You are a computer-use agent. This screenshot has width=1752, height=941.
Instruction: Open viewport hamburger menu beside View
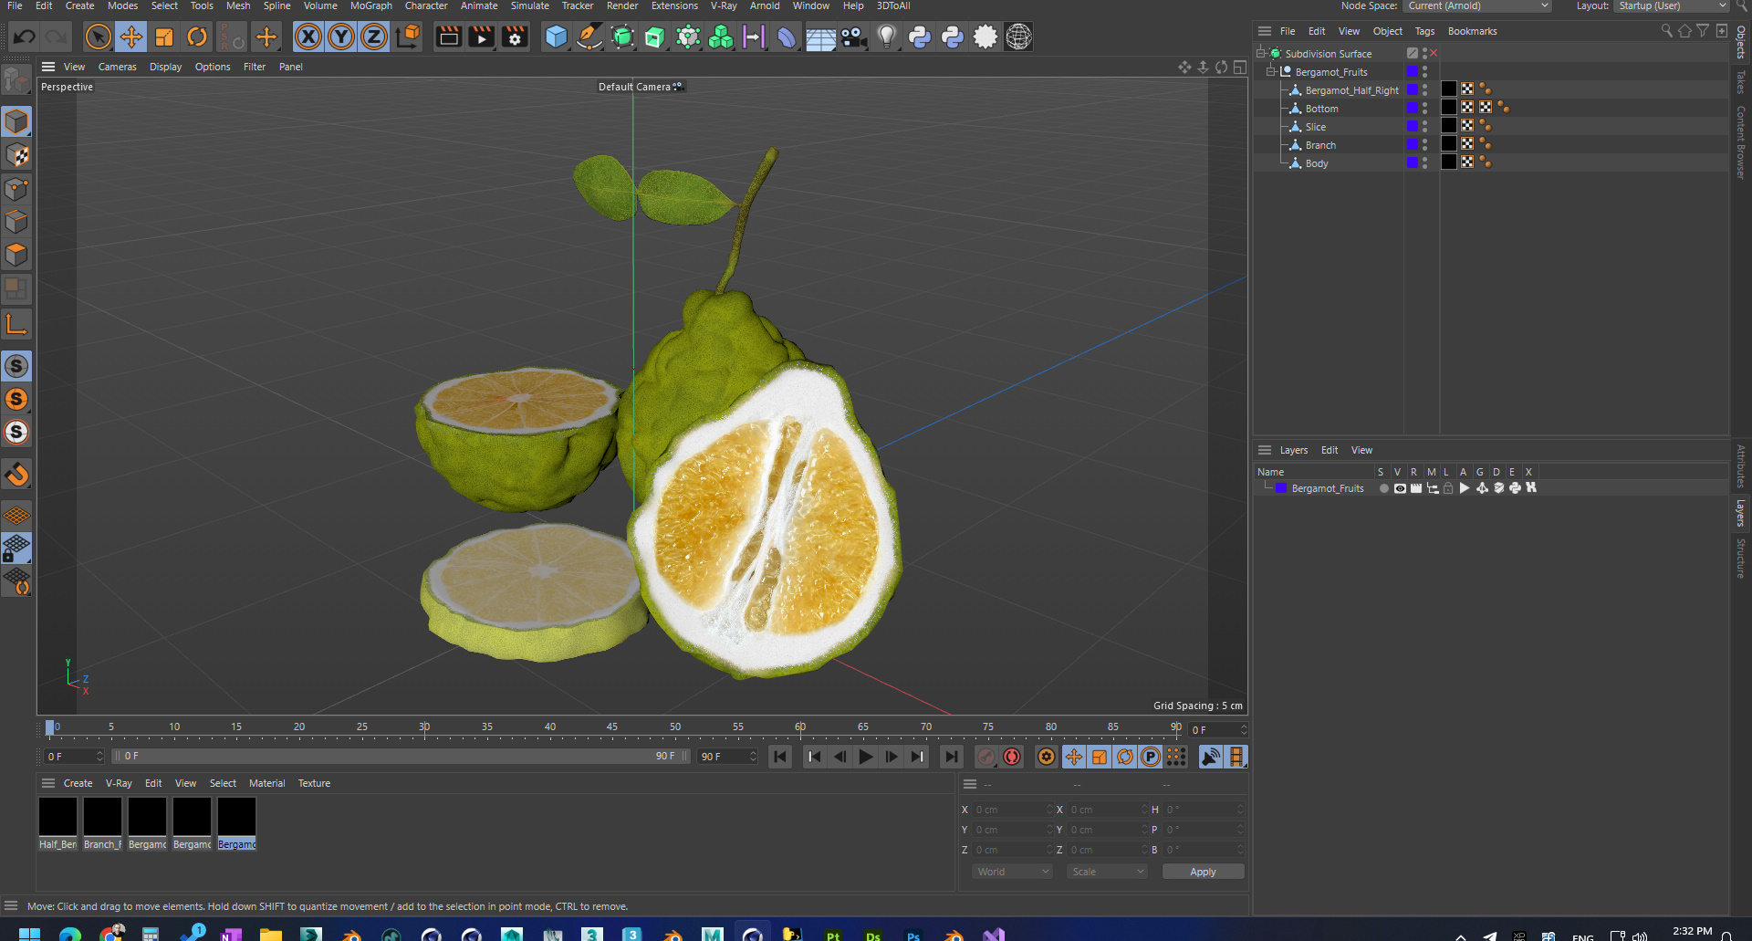tap(48, 67)
